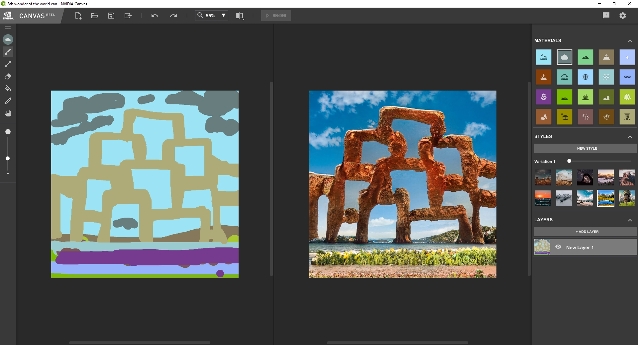
Task: Pick the Mountain material
Action: click(x=606, y=57)
